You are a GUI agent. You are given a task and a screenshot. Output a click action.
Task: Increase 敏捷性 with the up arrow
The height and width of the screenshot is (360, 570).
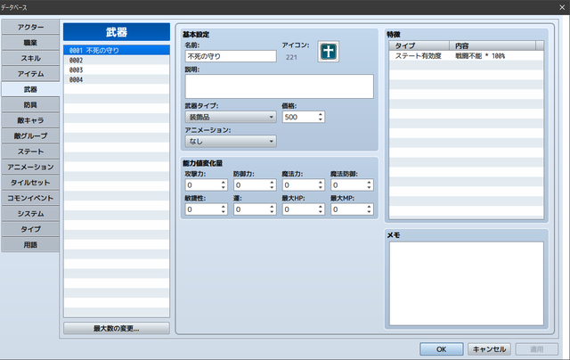[224, 207]
